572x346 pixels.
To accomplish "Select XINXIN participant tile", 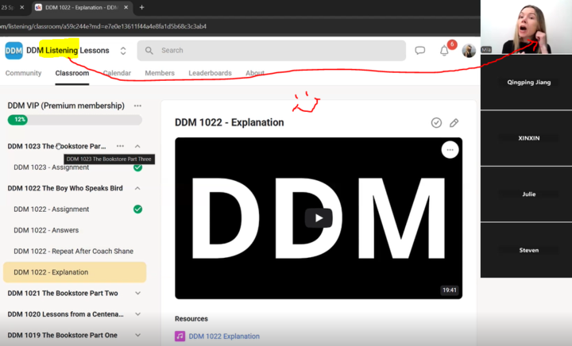I will coord(526,138).
